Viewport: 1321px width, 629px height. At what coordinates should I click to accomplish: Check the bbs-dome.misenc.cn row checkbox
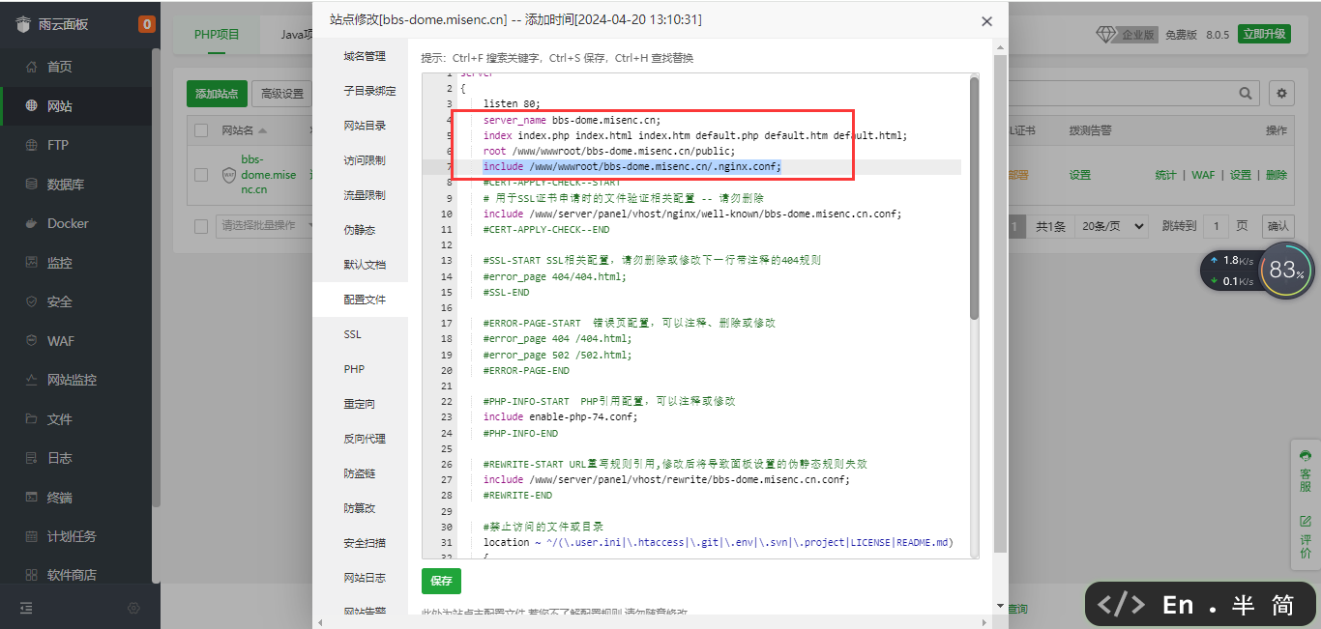click(201, 175)
